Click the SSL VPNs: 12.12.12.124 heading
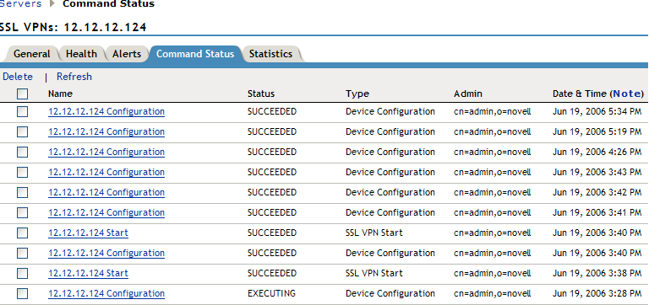 [x=73, y=28]
